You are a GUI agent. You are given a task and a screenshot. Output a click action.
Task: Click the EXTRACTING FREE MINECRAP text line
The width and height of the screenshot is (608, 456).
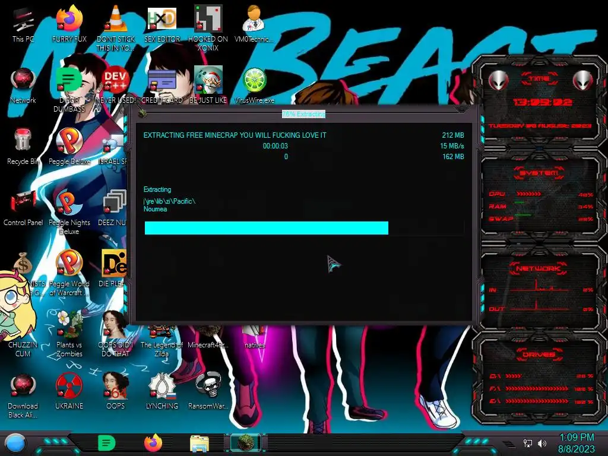(235, 135)
